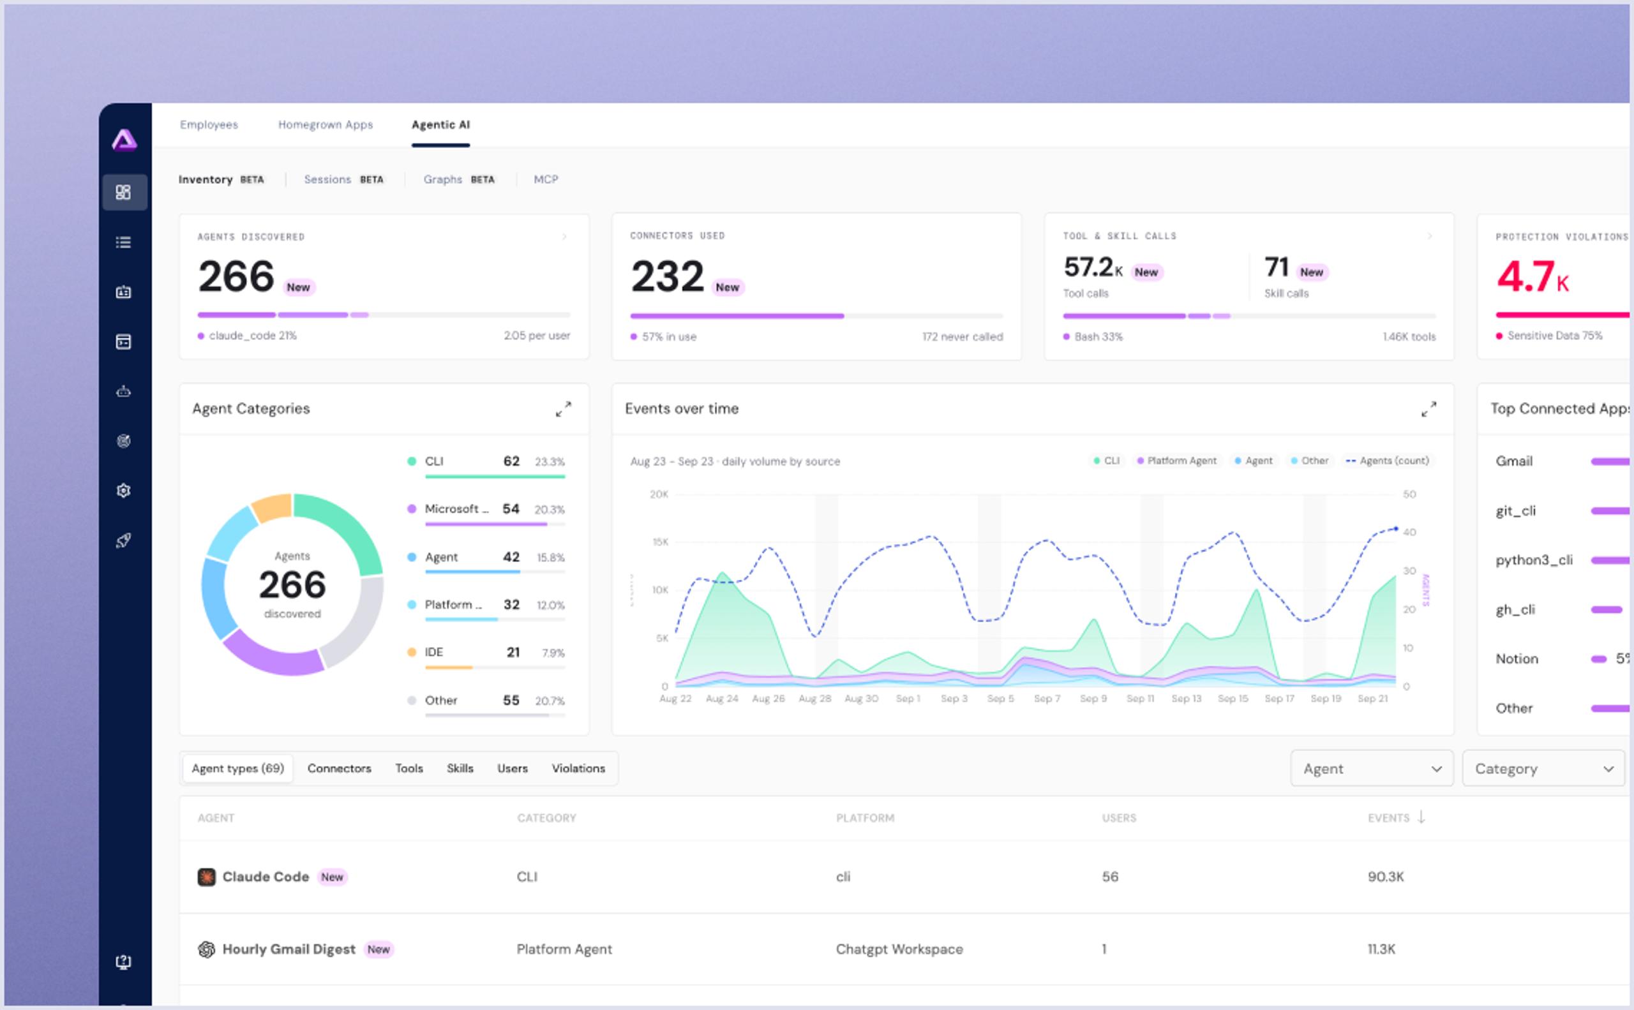
Task: Open the dashboard grid icon in sidebar
Action: click(124, 193)
